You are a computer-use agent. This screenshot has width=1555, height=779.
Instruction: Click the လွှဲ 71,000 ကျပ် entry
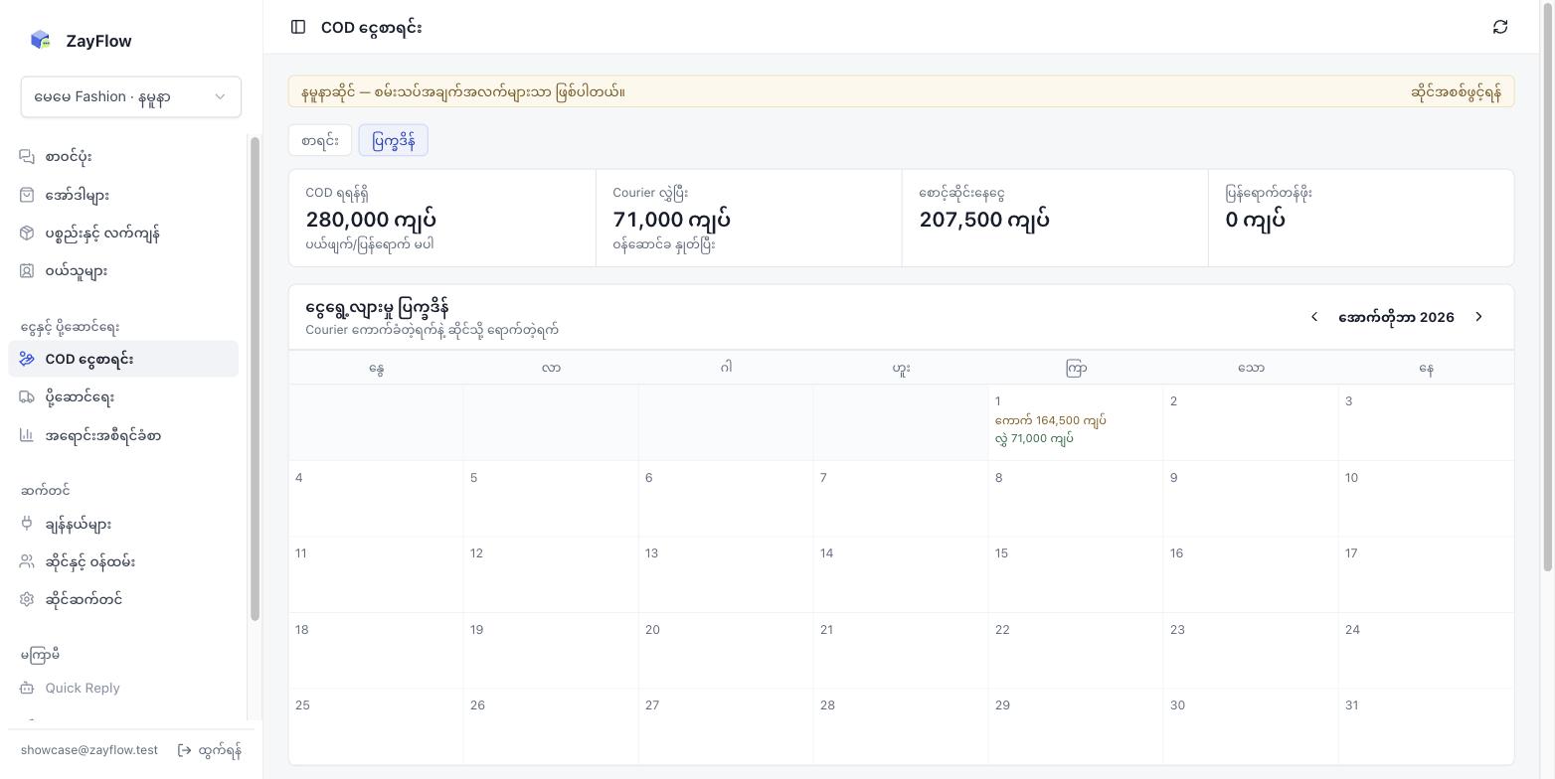[x=1034, y=438]
